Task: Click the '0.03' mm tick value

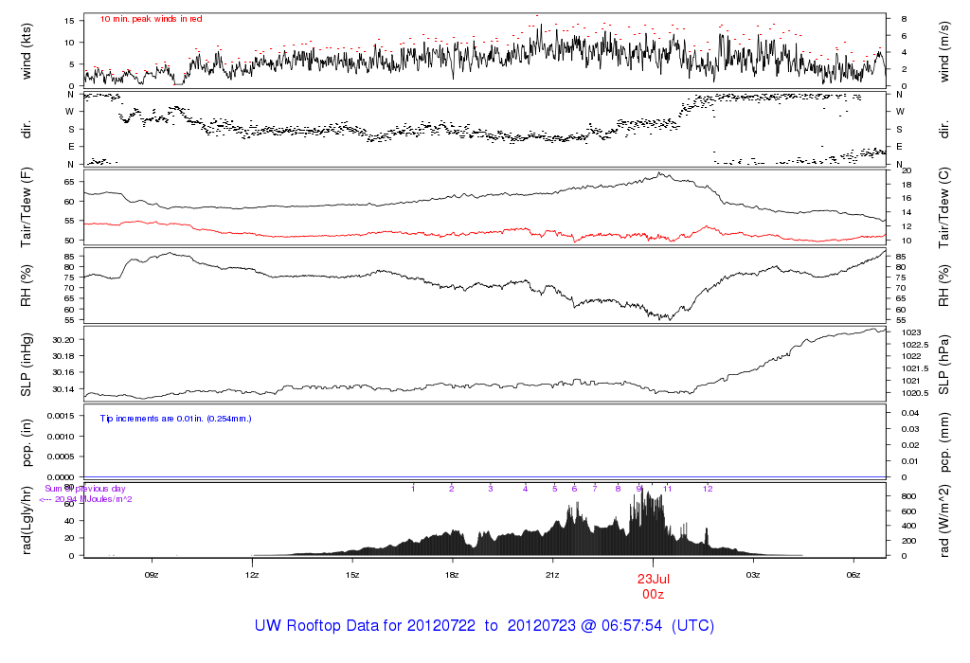Action: [x=910, y=429]
